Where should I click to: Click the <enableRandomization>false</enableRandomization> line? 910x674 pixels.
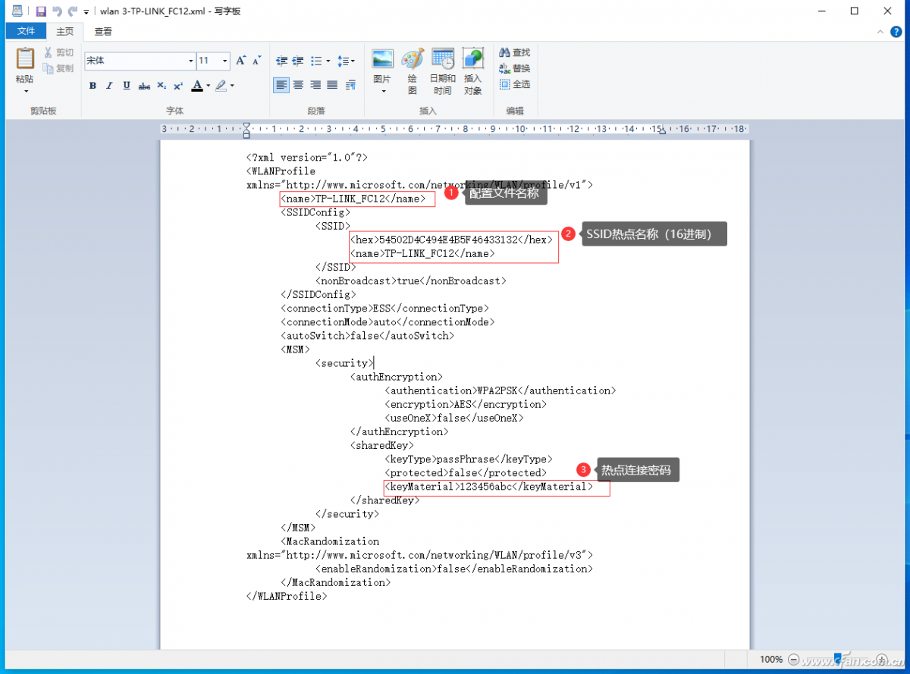point(454,569)
